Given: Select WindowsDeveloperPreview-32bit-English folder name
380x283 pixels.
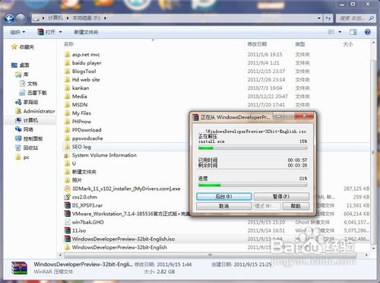Looking at the screenshot, I should [x=119, y=247].
